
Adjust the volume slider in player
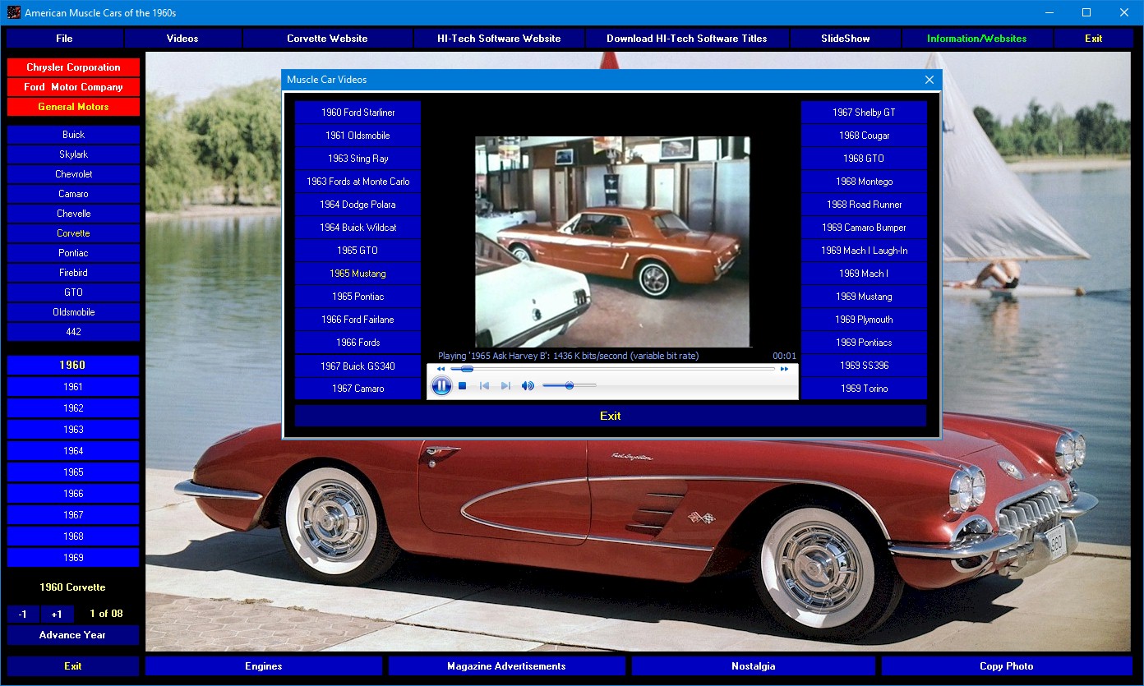coord(570,385)
